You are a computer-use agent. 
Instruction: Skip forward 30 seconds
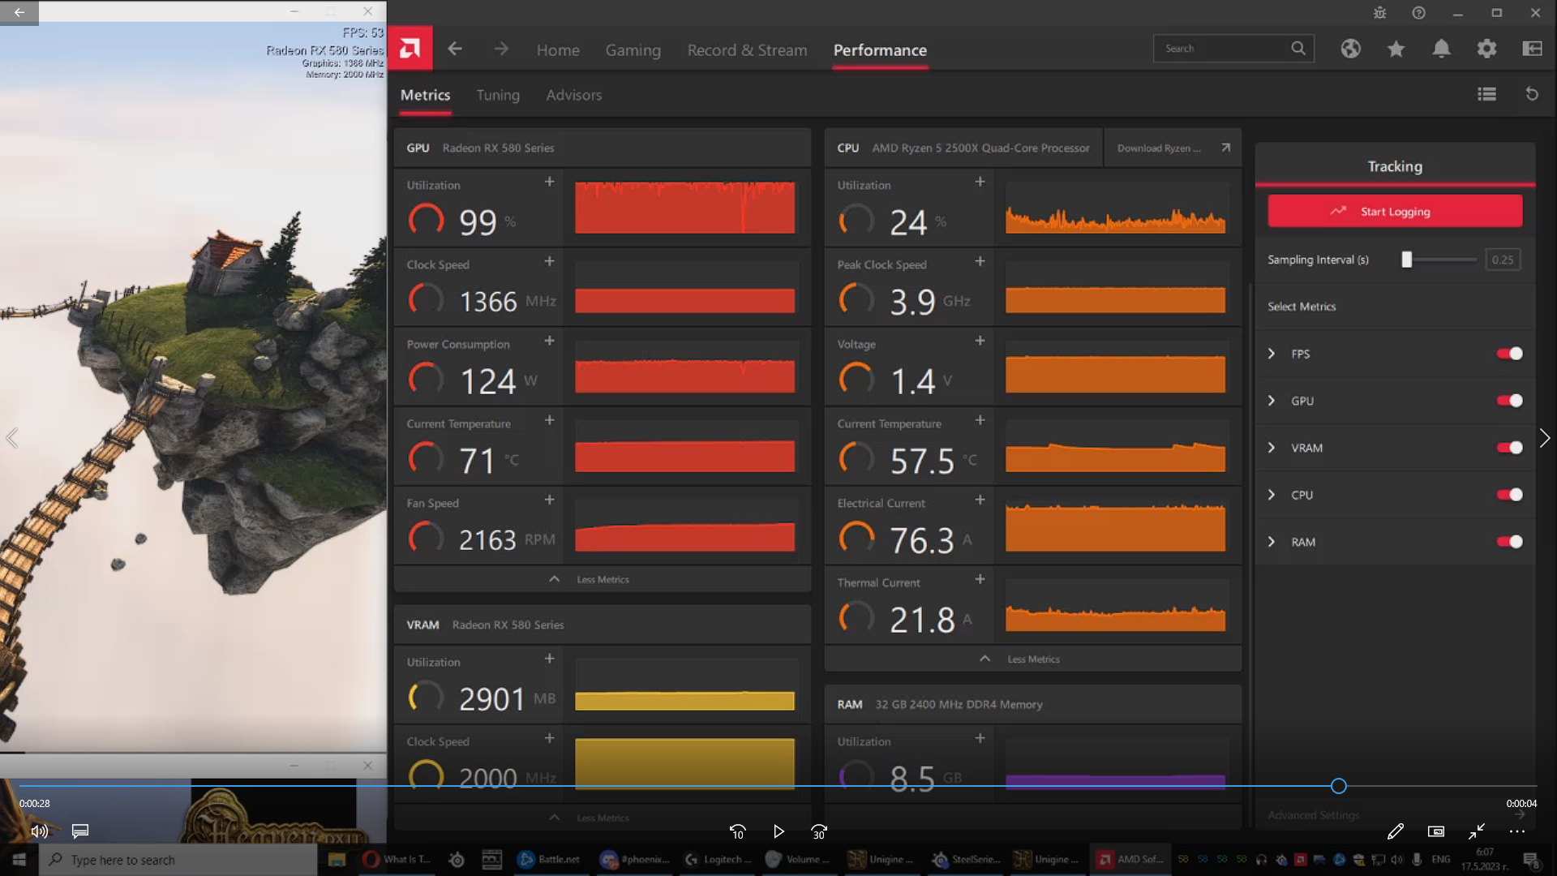pyautogui.click(x=819, y=831)
